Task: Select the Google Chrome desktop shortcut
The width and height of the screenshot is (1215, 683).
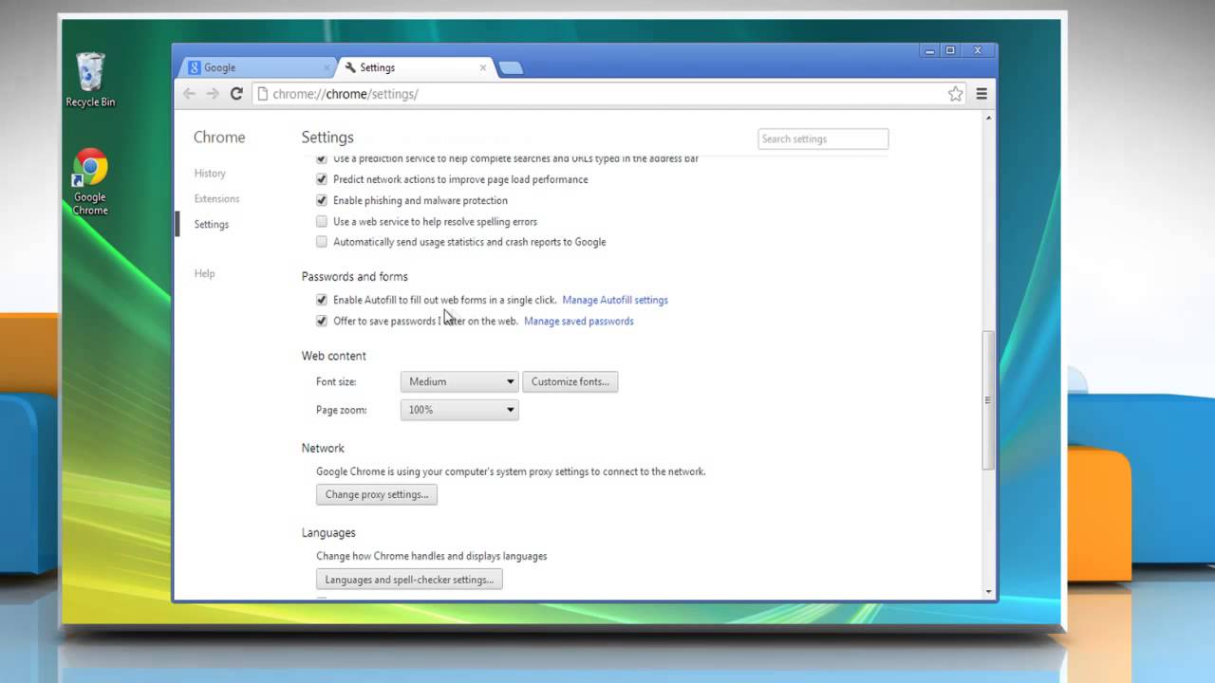Action: 90,182
